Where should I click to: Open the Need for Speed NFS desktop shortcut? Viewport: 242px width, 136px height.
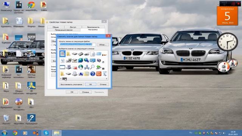click(x=31, y=39)
